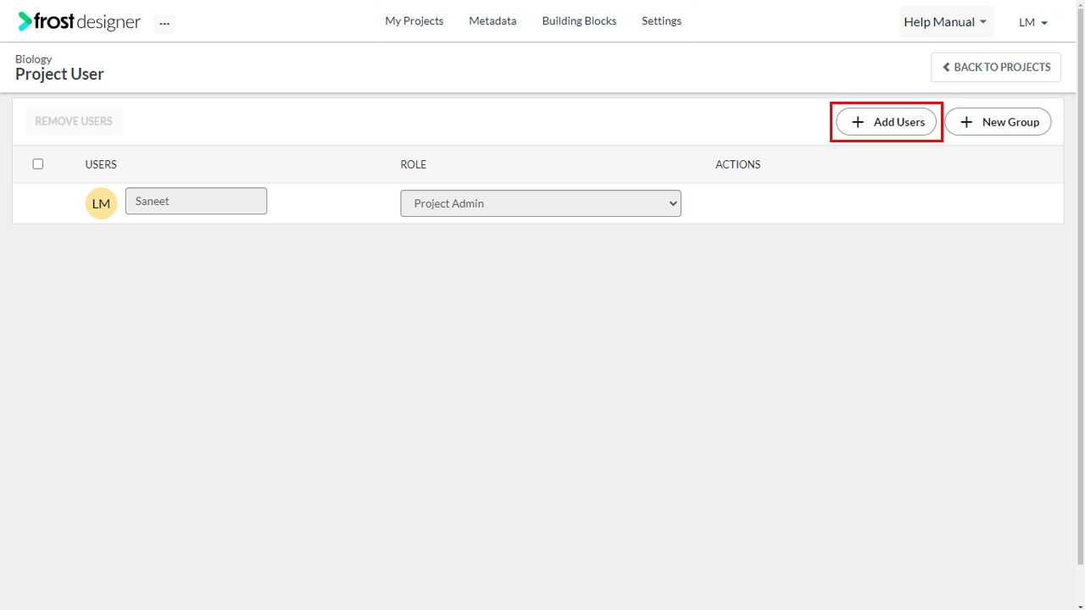Click the ROLE column header
The width and height of the screenshot is (1085, 610).
(414, 164)
